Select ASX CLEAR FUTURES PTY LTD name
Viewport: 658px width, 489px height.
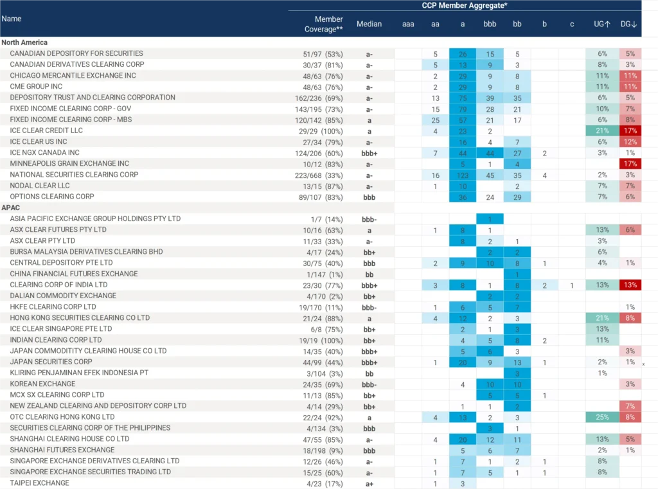pyautogui.click(x=58, y=229)
